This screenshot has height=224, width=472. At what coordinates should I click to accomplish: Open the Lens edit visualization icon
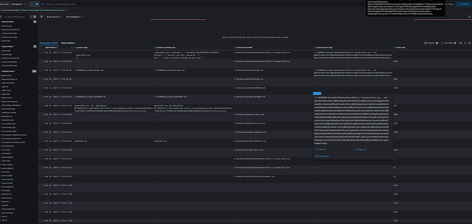pos(469,17)
